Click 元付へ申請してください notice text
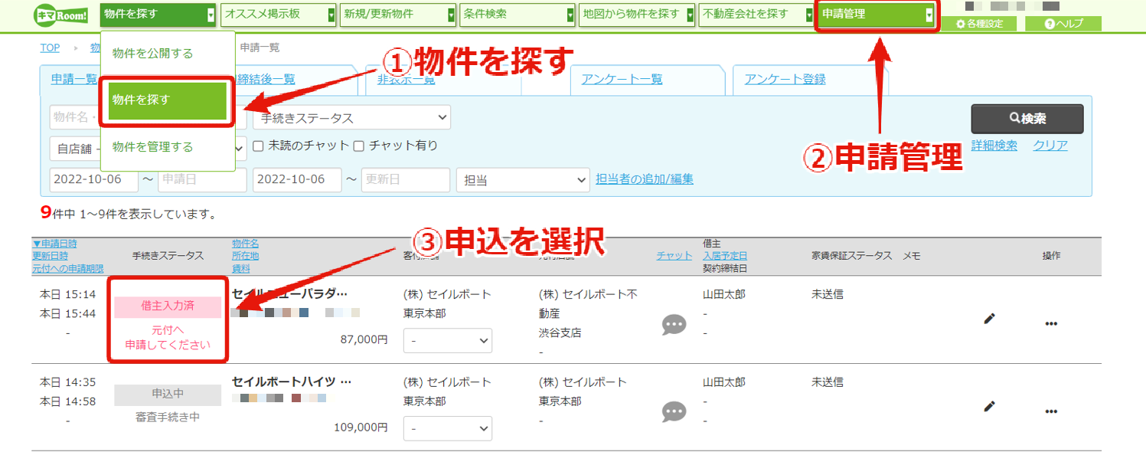 [168, 337]
